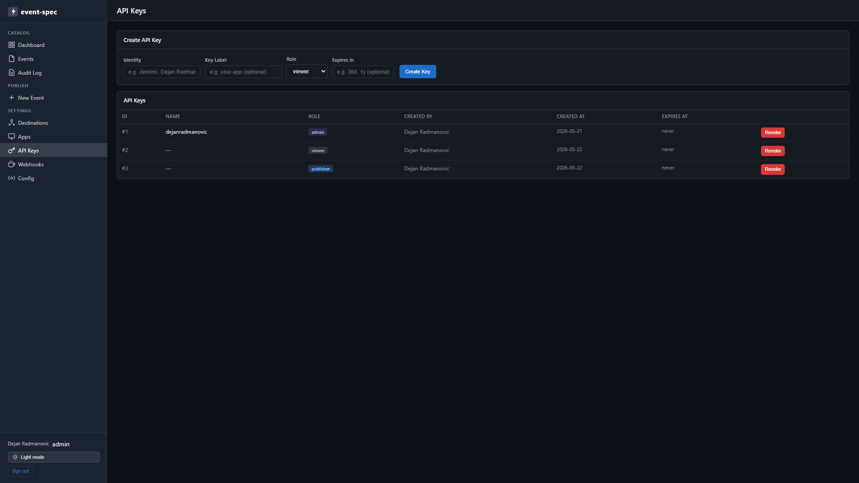Click the viewer role badge in row #2
Screen dimensions: 859x483
pyautogui.click(x=318, y=150)
